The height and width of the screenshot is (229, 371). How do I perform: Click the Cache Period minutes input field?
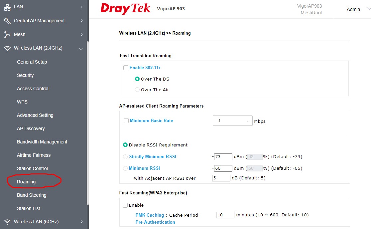pos(225,215)
